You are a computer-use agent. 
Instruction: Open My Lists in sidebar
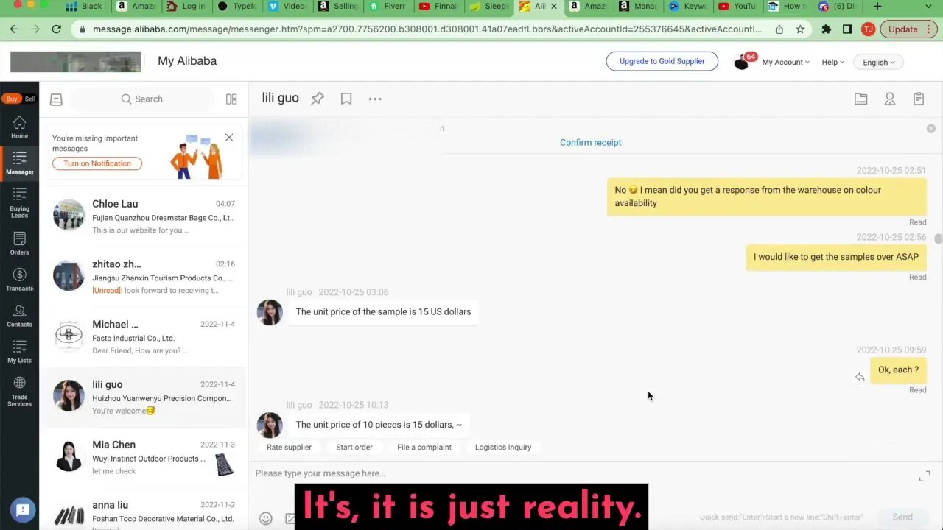click(19, 352)
